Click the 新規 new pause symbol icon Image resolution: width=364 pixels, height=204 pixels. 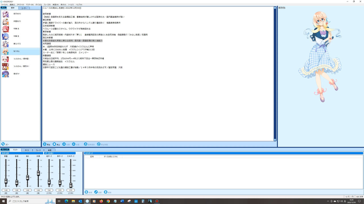point(86,192)
